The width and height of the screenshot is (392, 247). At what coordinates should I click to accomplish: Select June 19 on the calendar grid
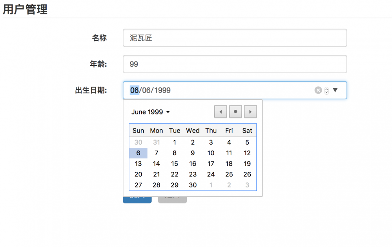(x=247, y=163)
